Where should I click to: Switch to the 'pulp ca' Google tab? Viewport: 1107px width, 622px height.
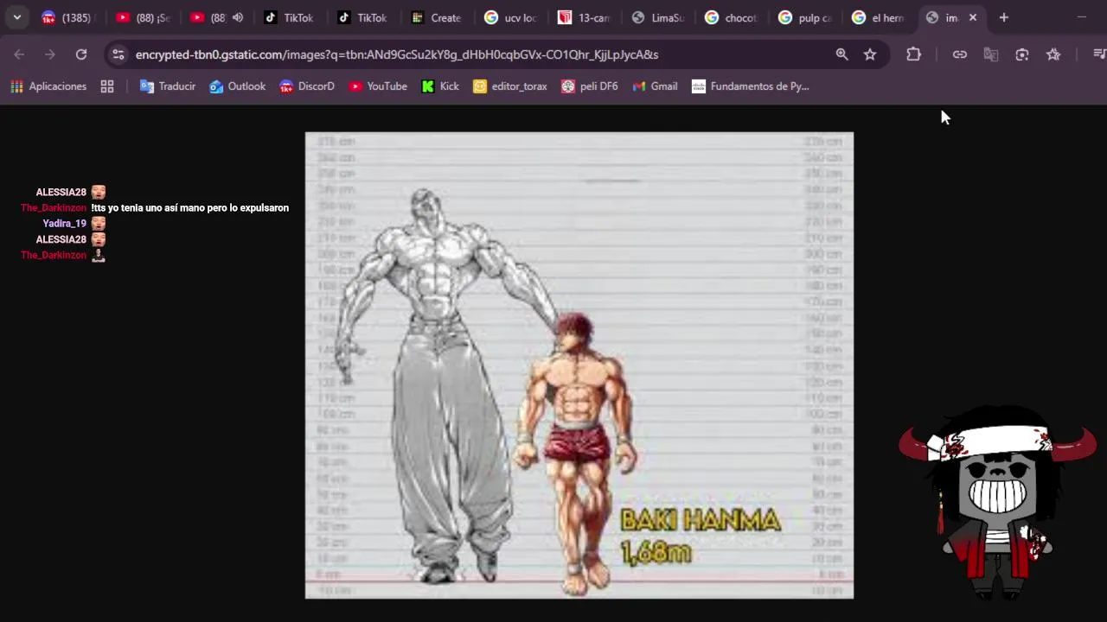805,17
